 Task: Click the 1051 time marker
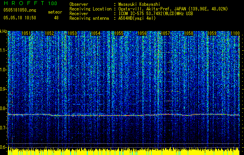click(x=26, y=34)
